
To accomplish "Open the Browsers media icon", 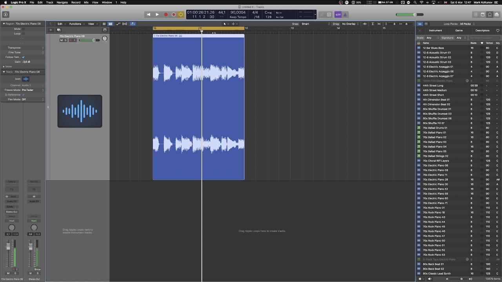I will pyautogui.click(x=497, y=14).
